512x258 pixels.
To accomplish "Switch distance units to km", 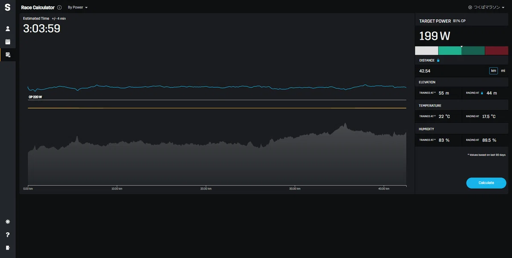I will pos(494,71).
